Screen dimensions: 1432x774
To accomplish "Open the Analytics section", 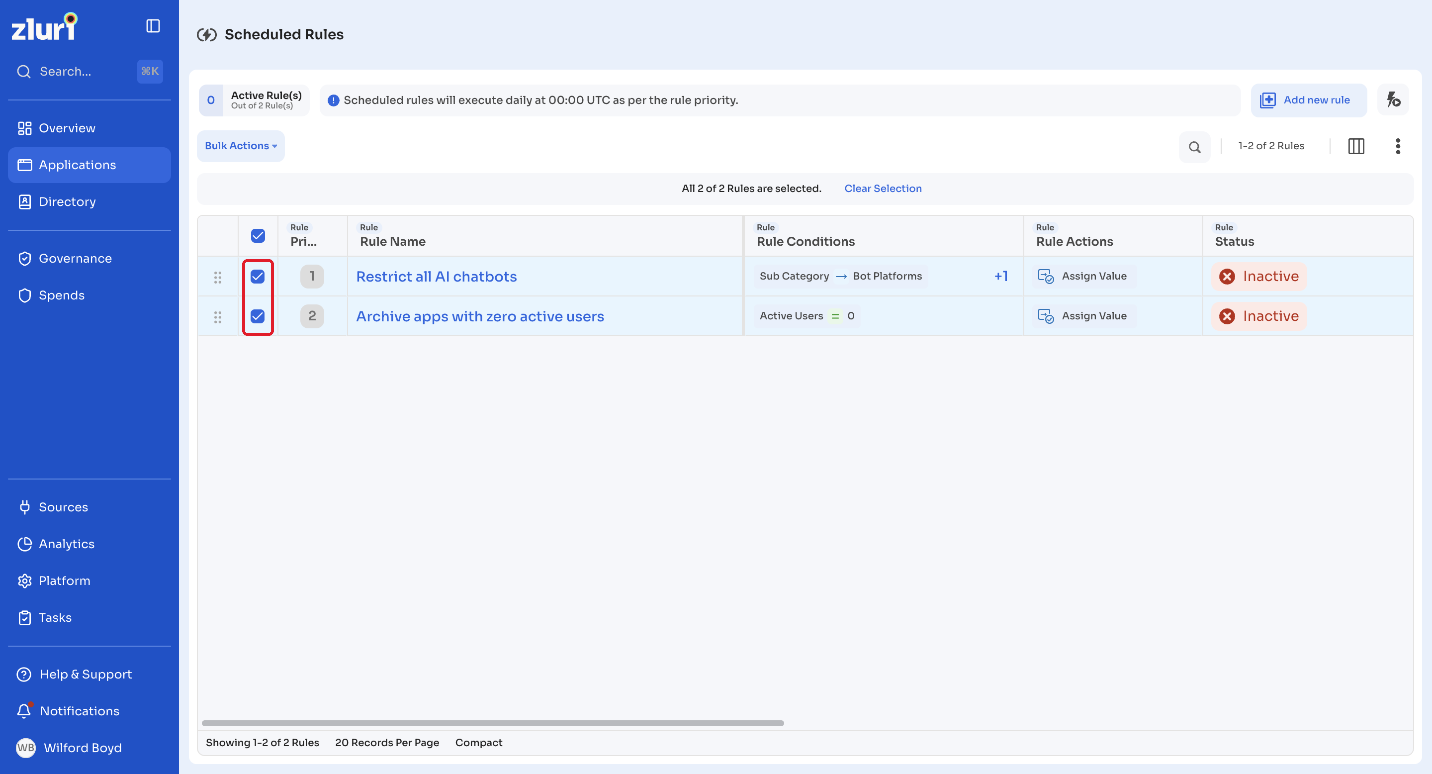I will pyautogui.click(x=89, y=544).
